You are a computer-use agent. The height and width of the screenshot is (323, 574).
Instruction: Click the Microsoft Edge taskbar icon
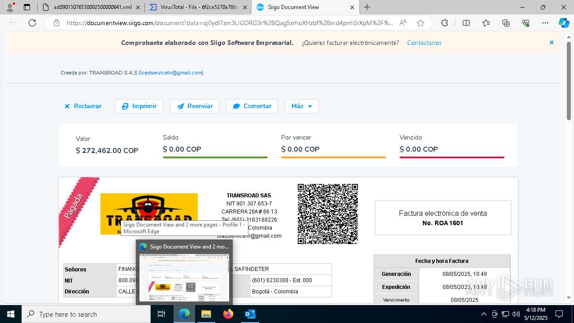(184, 314)
